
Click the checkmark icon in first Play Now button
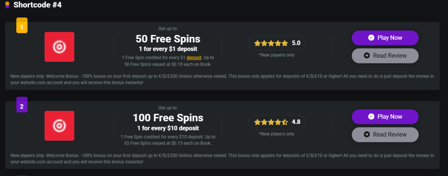(x=371, y=38)
